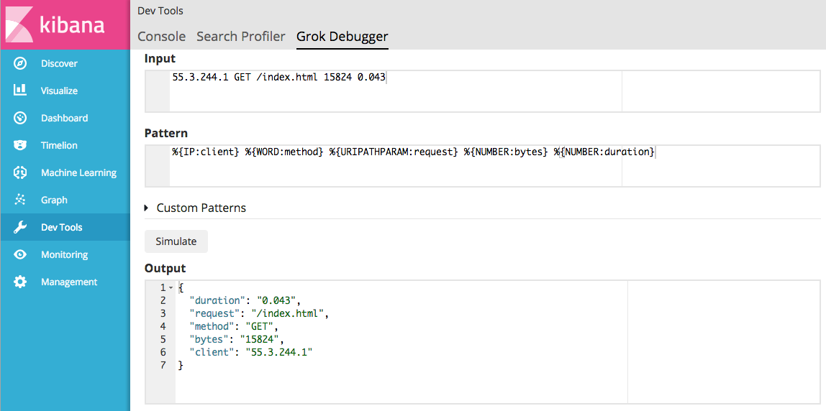Click the "client": "55.3.244.1" output line
This screenshot has width=826, height=411.
(251, 353)
